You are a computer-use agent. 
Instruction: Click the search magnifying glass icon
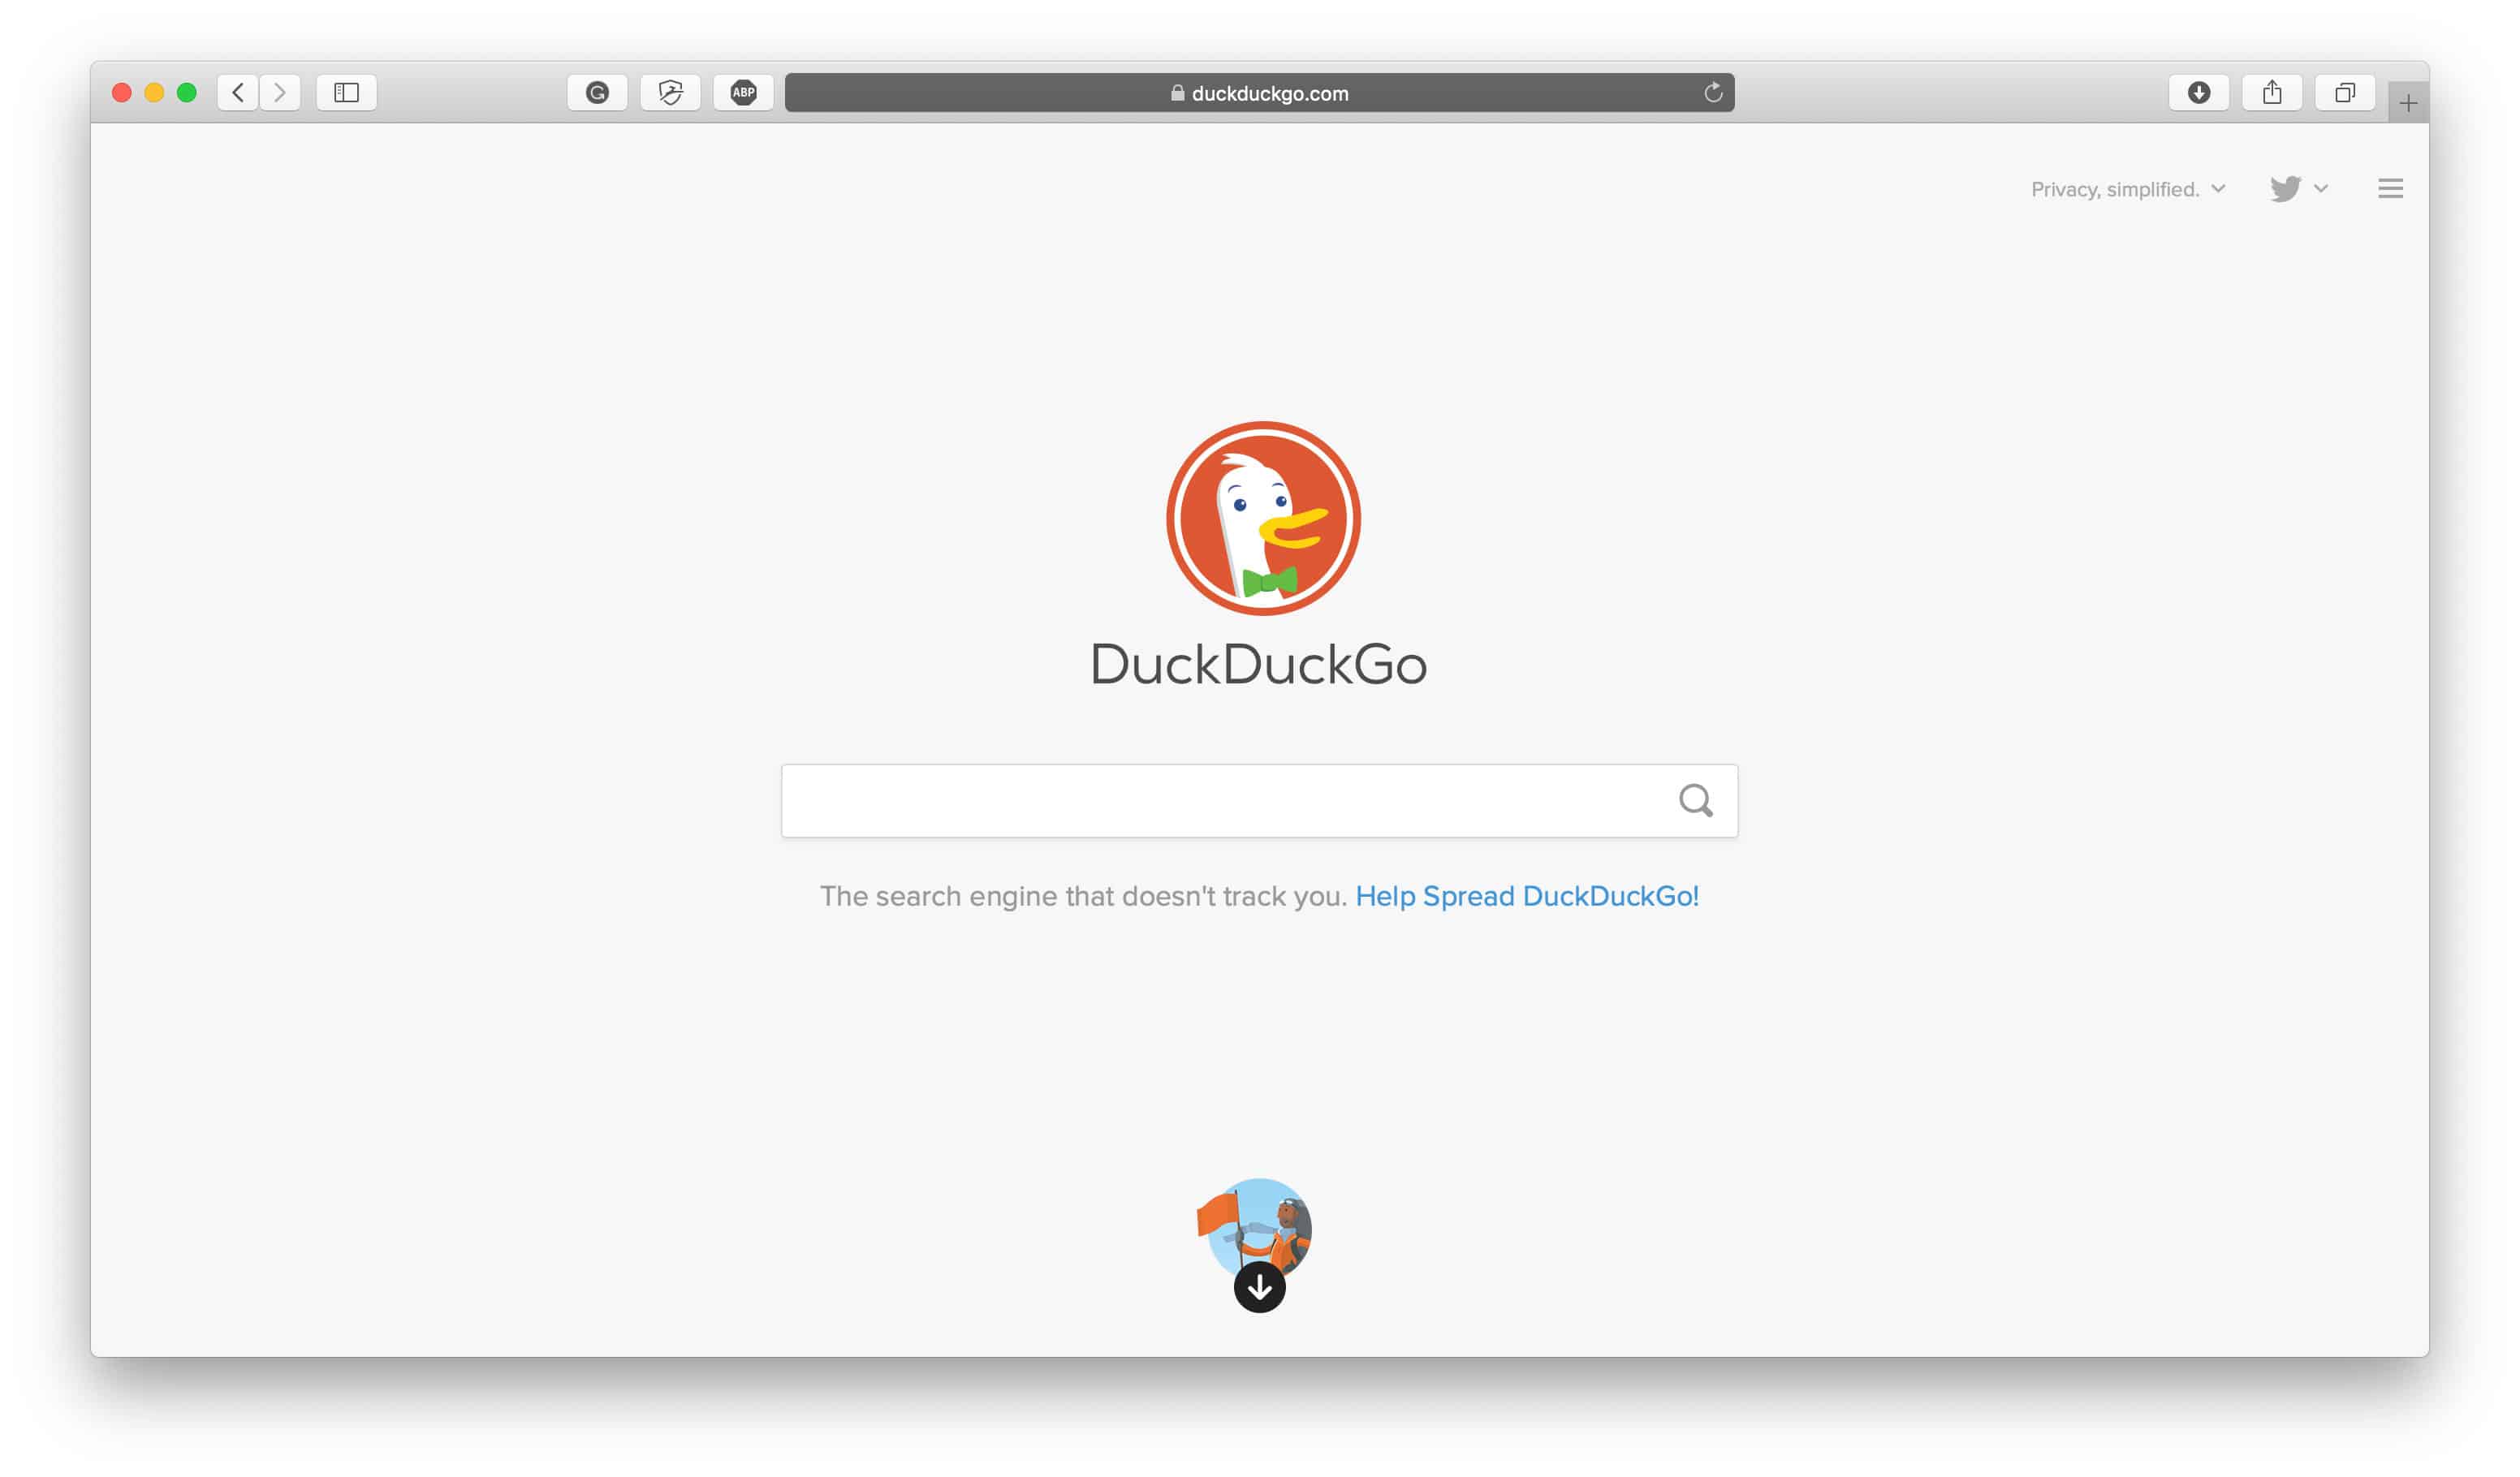1694,800
